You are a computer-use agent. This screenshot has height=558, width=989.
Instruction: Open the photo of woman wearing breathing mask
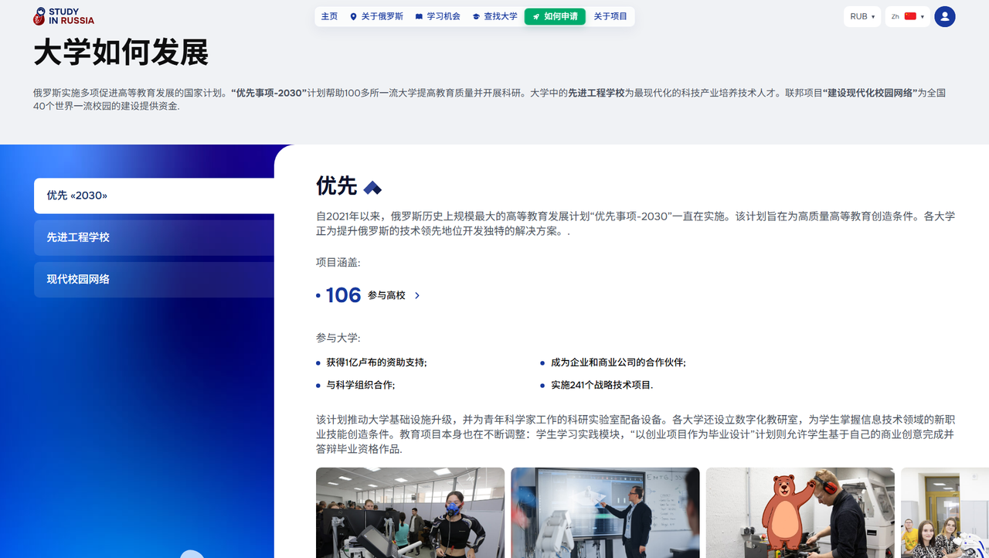click(410, 512)
